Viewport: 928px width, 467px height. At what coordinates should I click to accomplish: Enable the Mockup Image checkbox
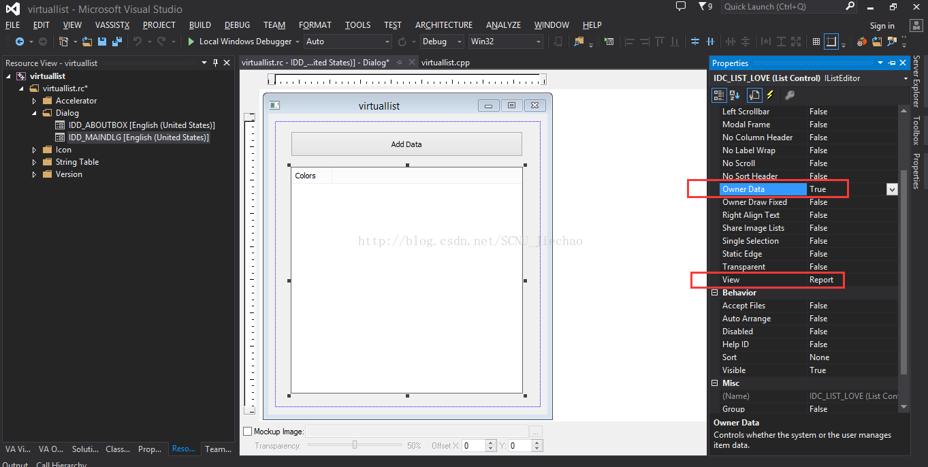point(247,431)
